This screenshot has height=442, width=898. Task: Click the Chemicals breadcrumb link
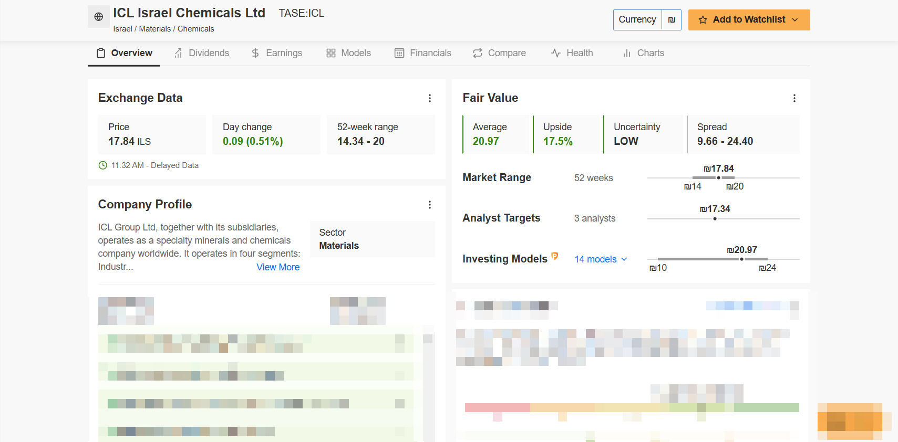point(196,29)
